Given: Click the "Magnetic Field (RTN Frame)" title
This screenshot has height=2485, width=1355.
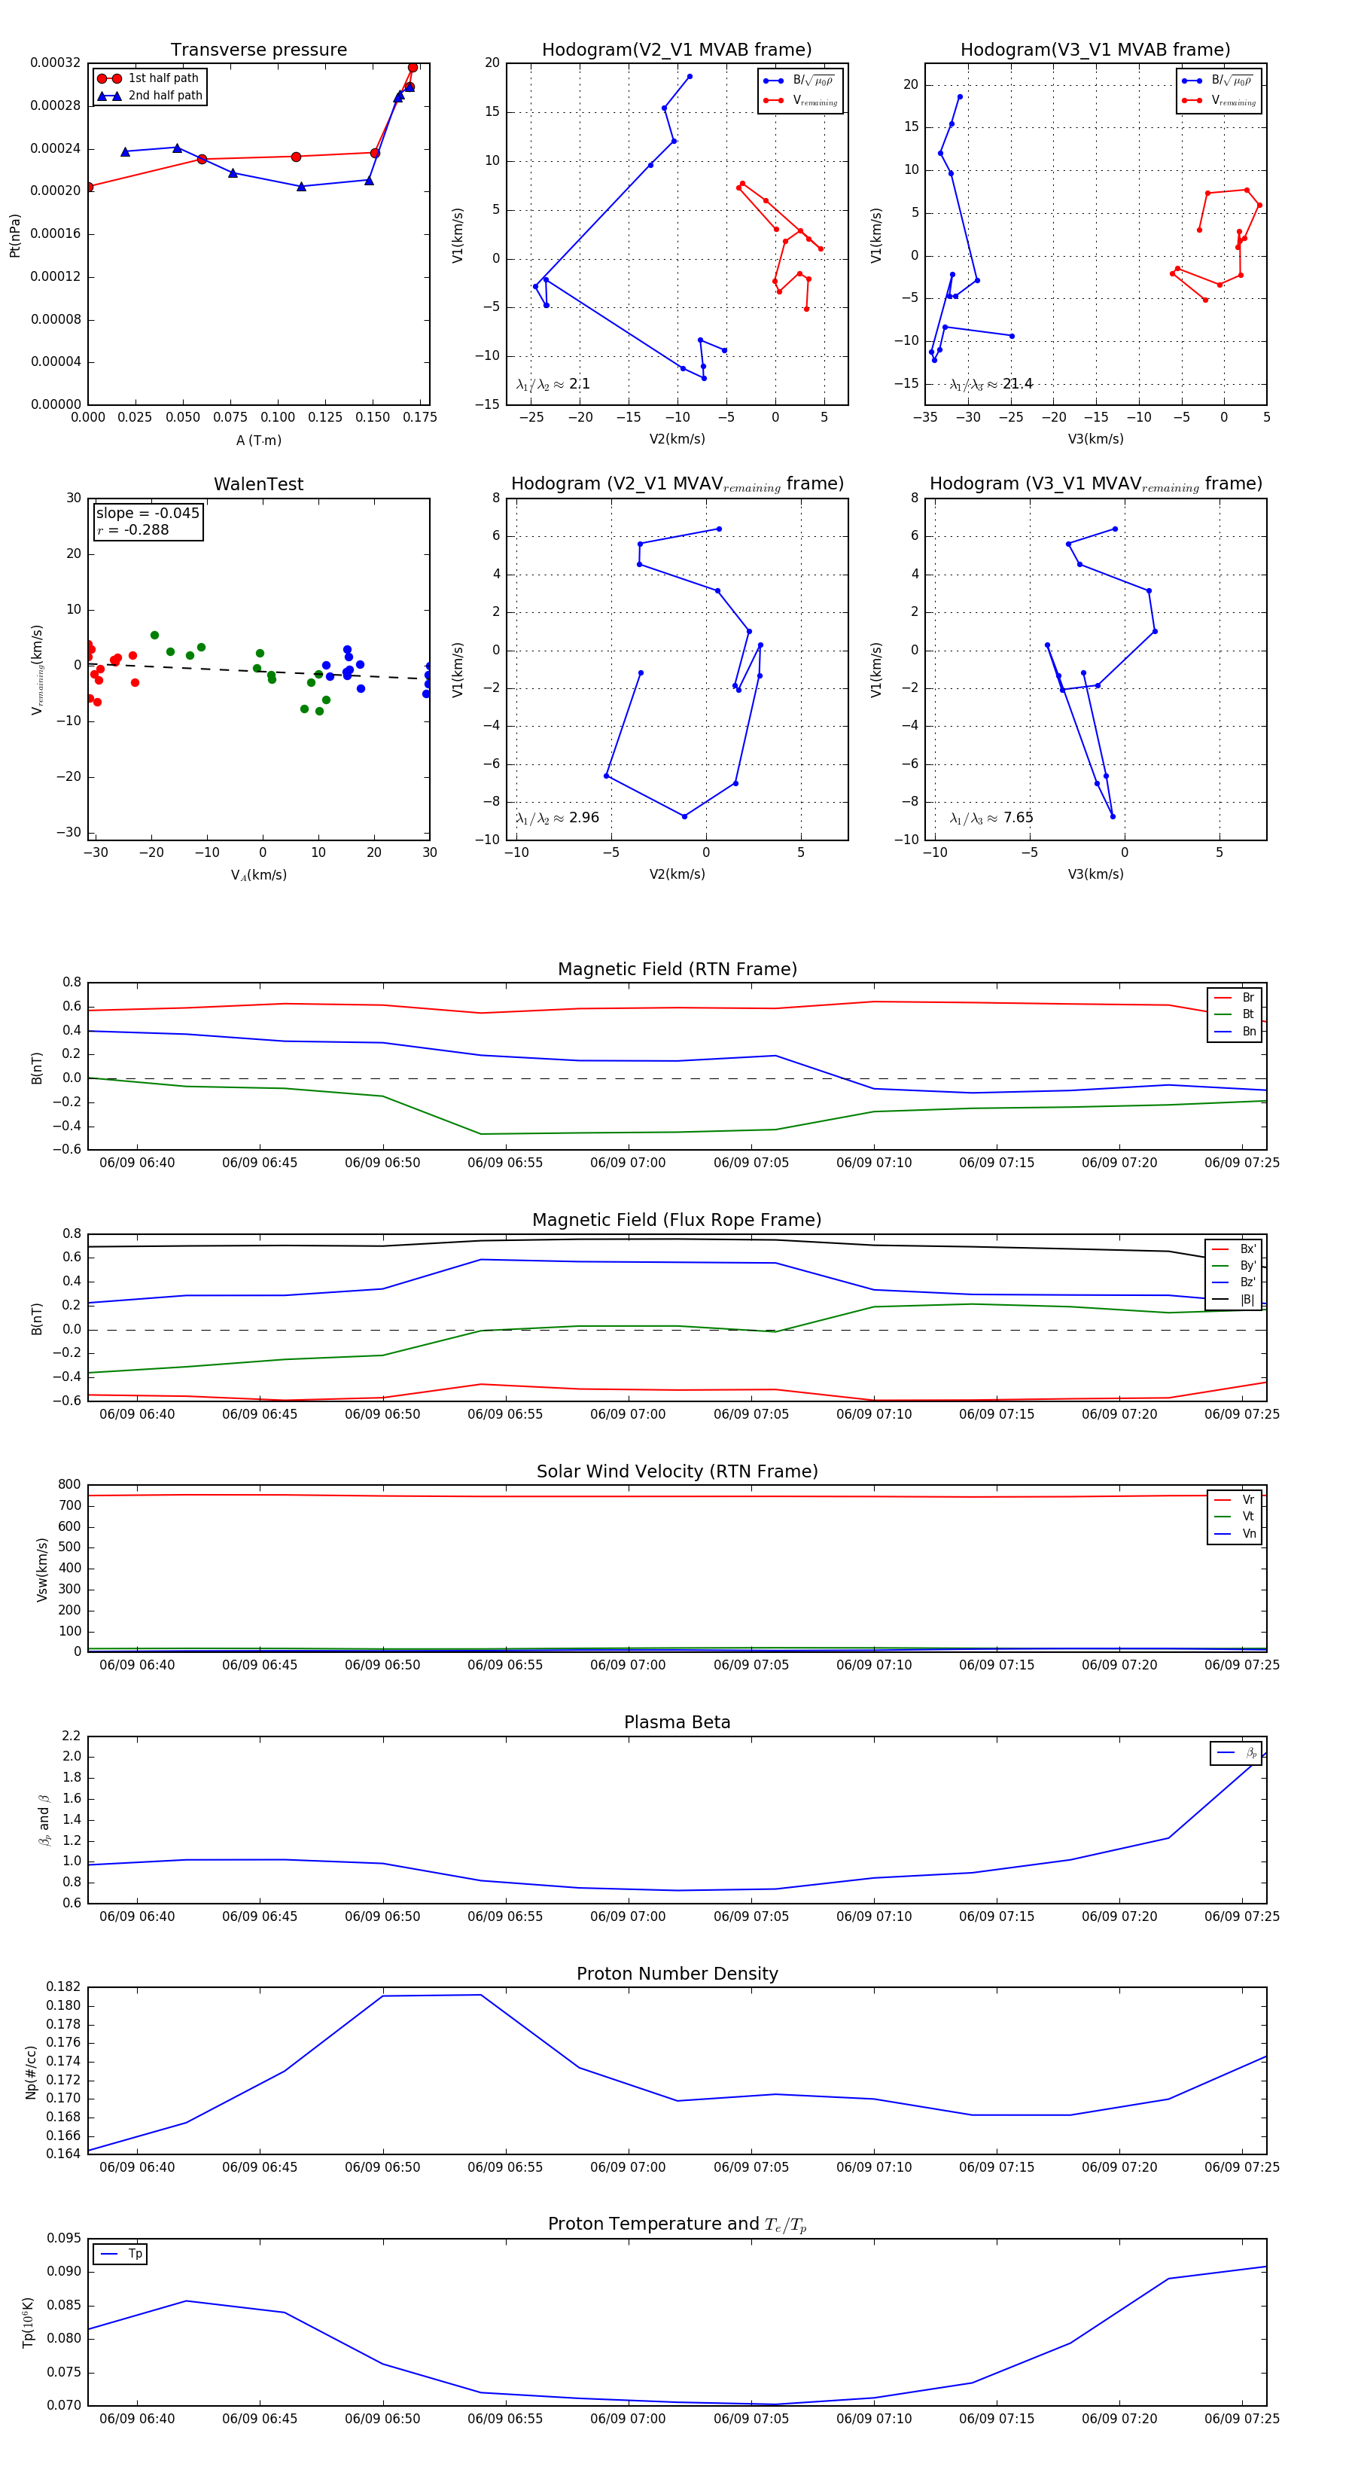Looking at the screenshot, I should 677,969.
